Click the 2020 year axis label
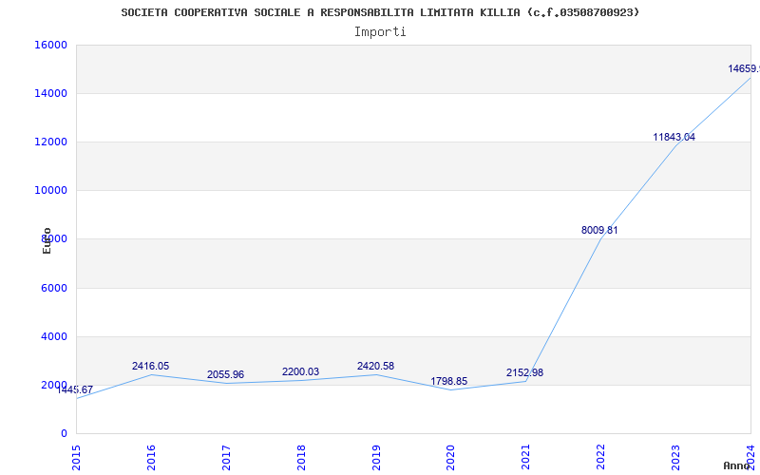760x475 pixels. tap(450, 458)
